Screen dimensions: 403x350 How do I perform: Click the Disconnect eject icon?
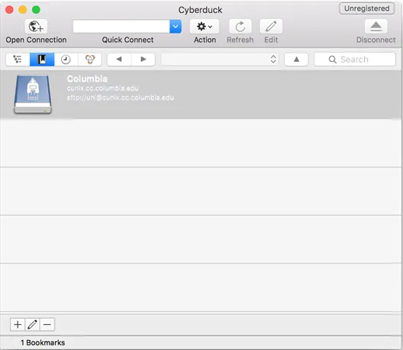tap(376, 26)
